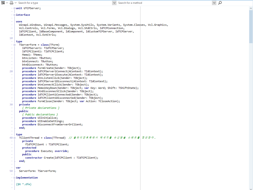Click "Vcl.StdCtrls" in the uses clause
The width and height of the screenshot is (253, 190).
click(x=87, y=28)
